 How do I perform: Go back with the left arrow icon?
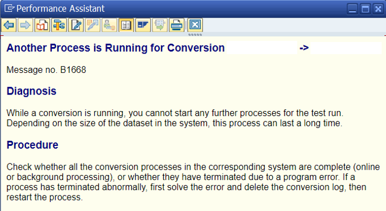[x=9, y=25]
